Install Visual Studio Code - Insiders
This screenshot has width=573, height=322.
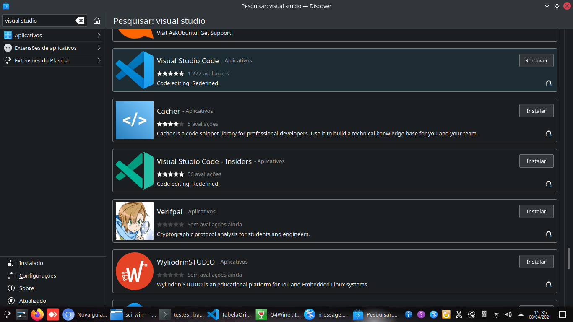[536, 161]
